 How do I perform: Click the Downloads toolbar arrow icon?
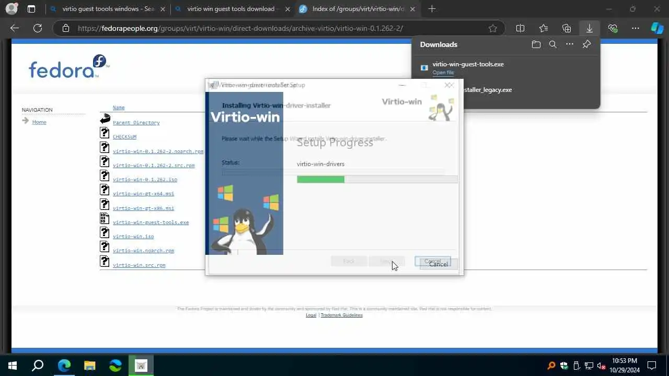[590, 28]
